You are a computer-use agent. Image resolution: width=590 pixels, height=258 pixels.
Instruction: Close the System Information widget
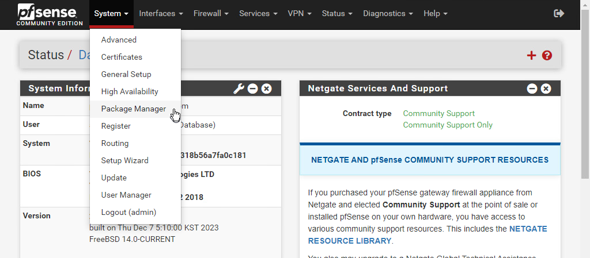266,89
